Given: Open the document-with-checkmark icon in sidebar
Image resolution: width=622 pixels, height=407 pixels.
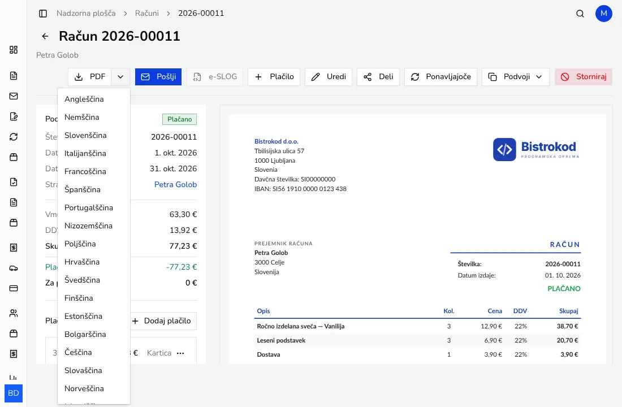Looking at the screenshot, I should (14, 182).
